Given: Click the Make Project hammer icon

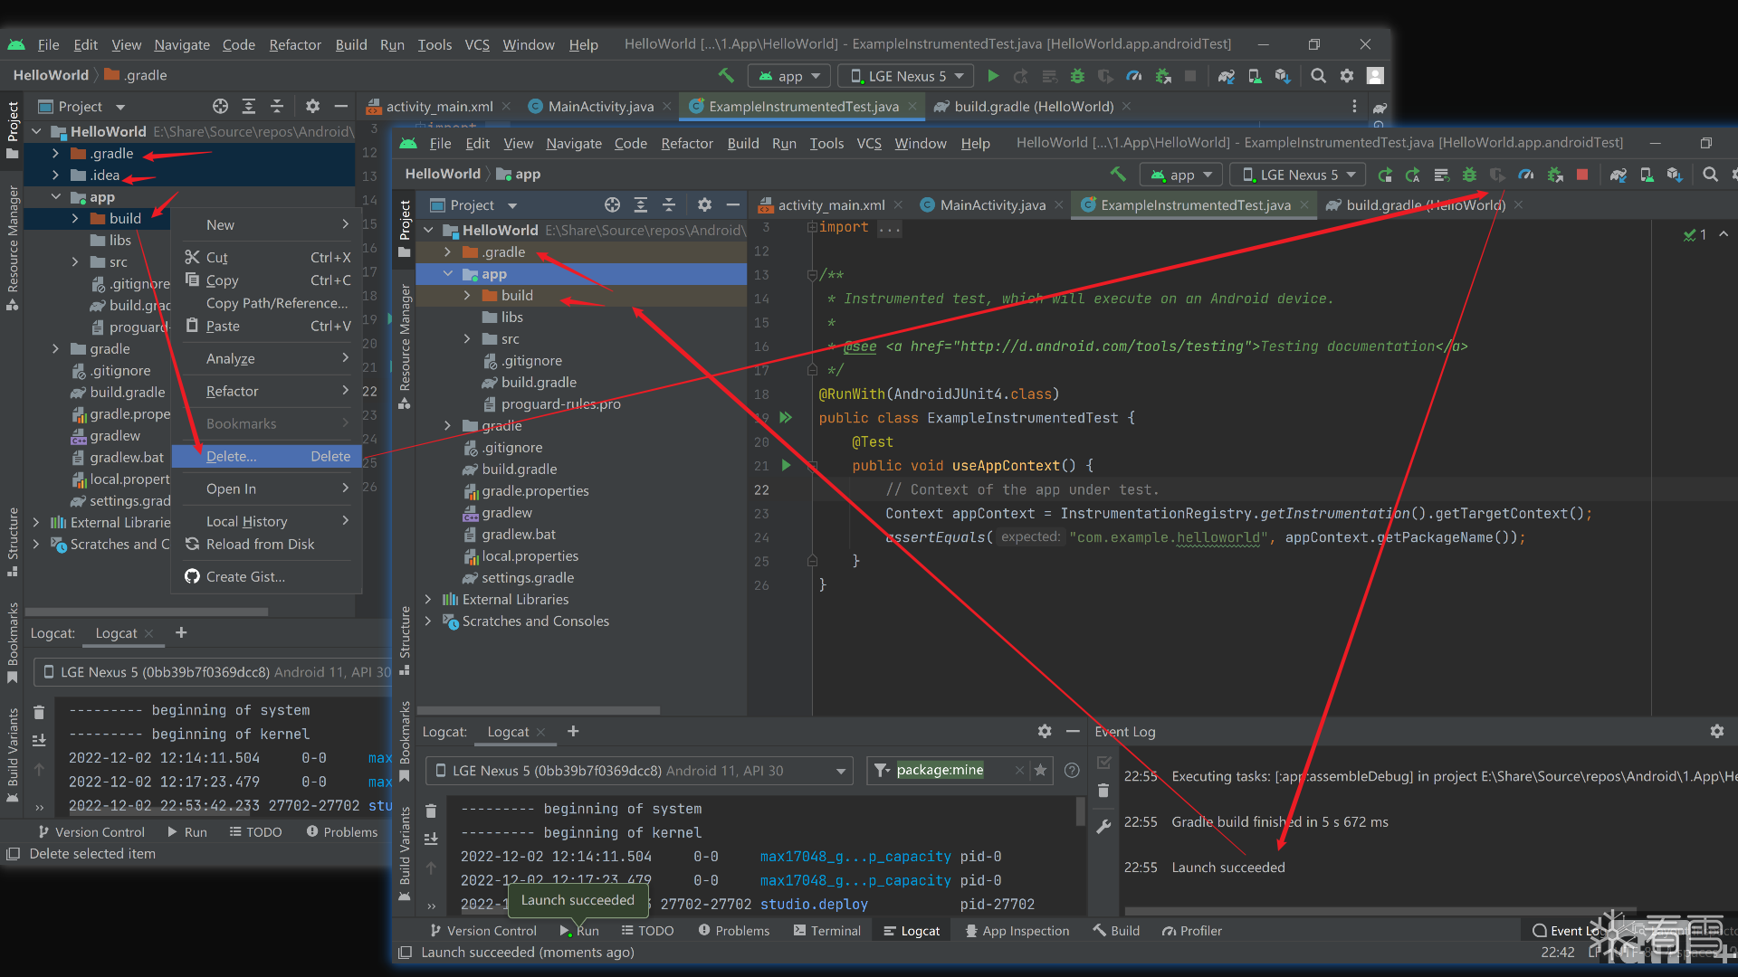Looking at the screenshot, I should 1118,175.
